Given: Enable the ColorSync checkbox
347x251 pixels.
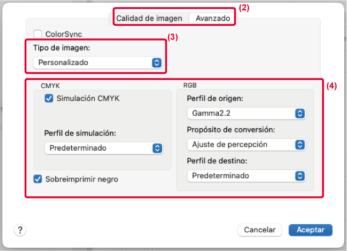Looking at the screenshot, I should [38, 34].
